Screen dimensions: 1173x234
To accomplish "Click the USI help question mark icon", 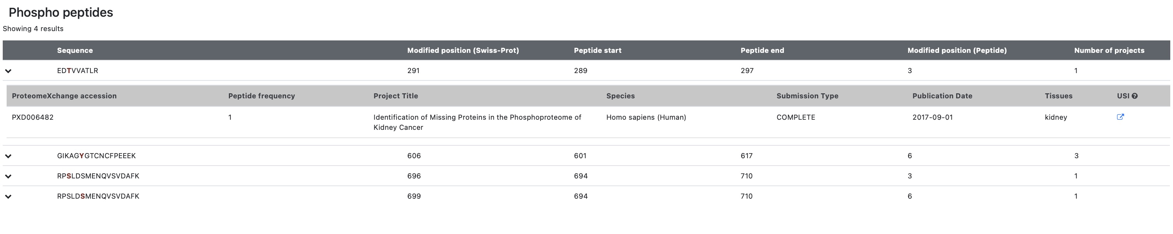I will point(1134,96).
